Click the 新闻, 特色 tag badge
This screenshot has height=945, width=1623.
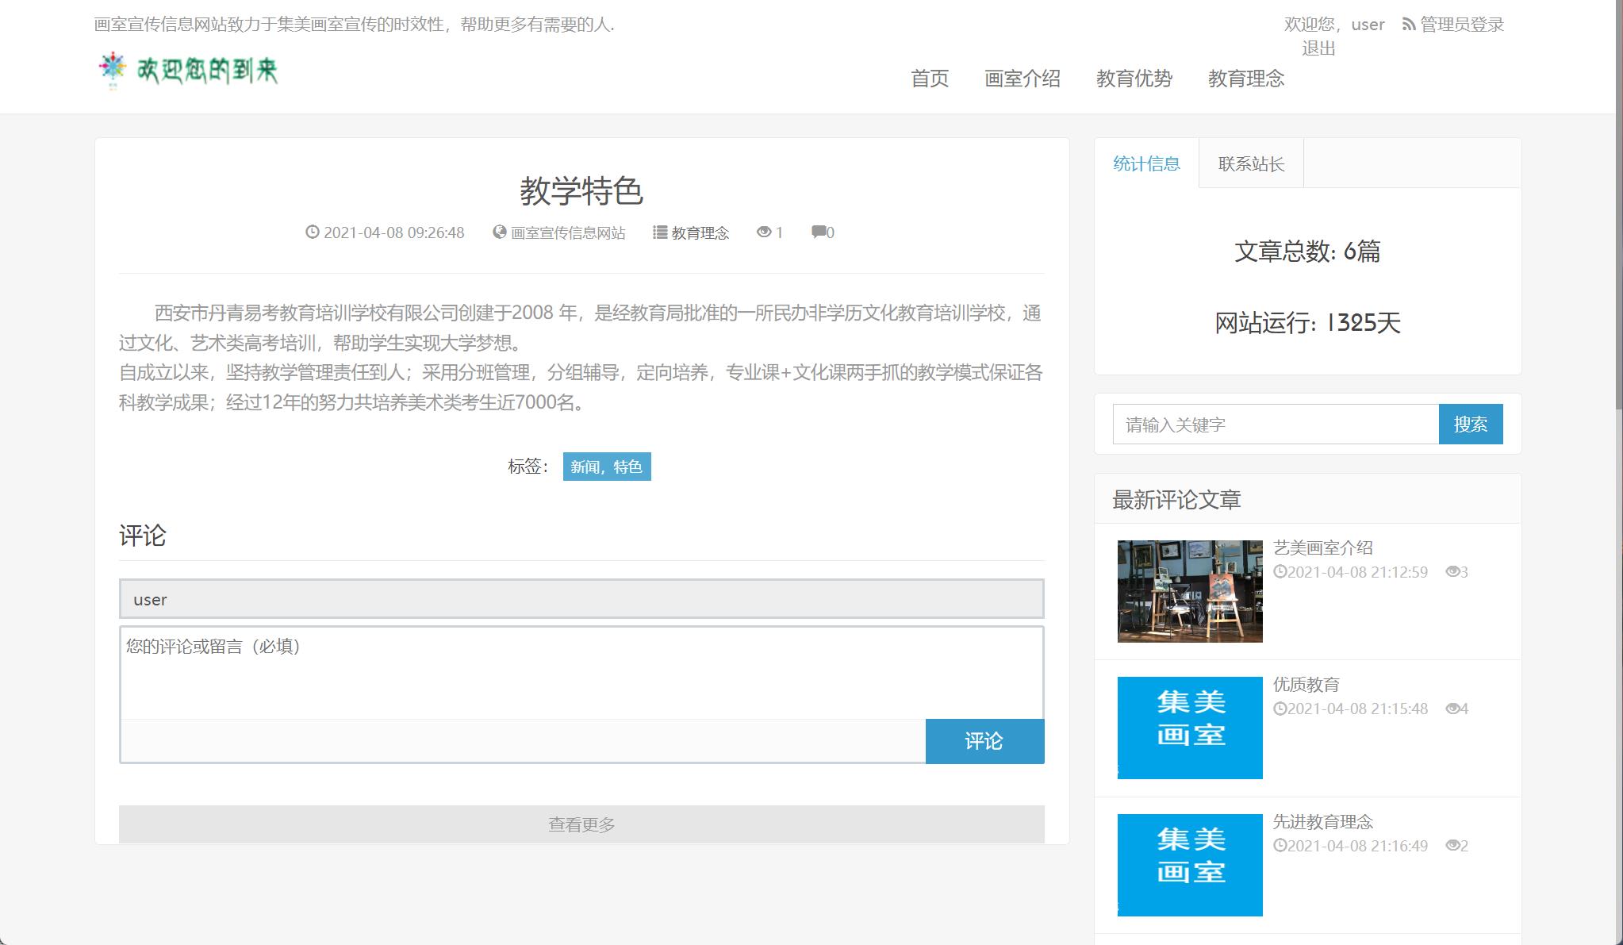(x=607, y=467)
